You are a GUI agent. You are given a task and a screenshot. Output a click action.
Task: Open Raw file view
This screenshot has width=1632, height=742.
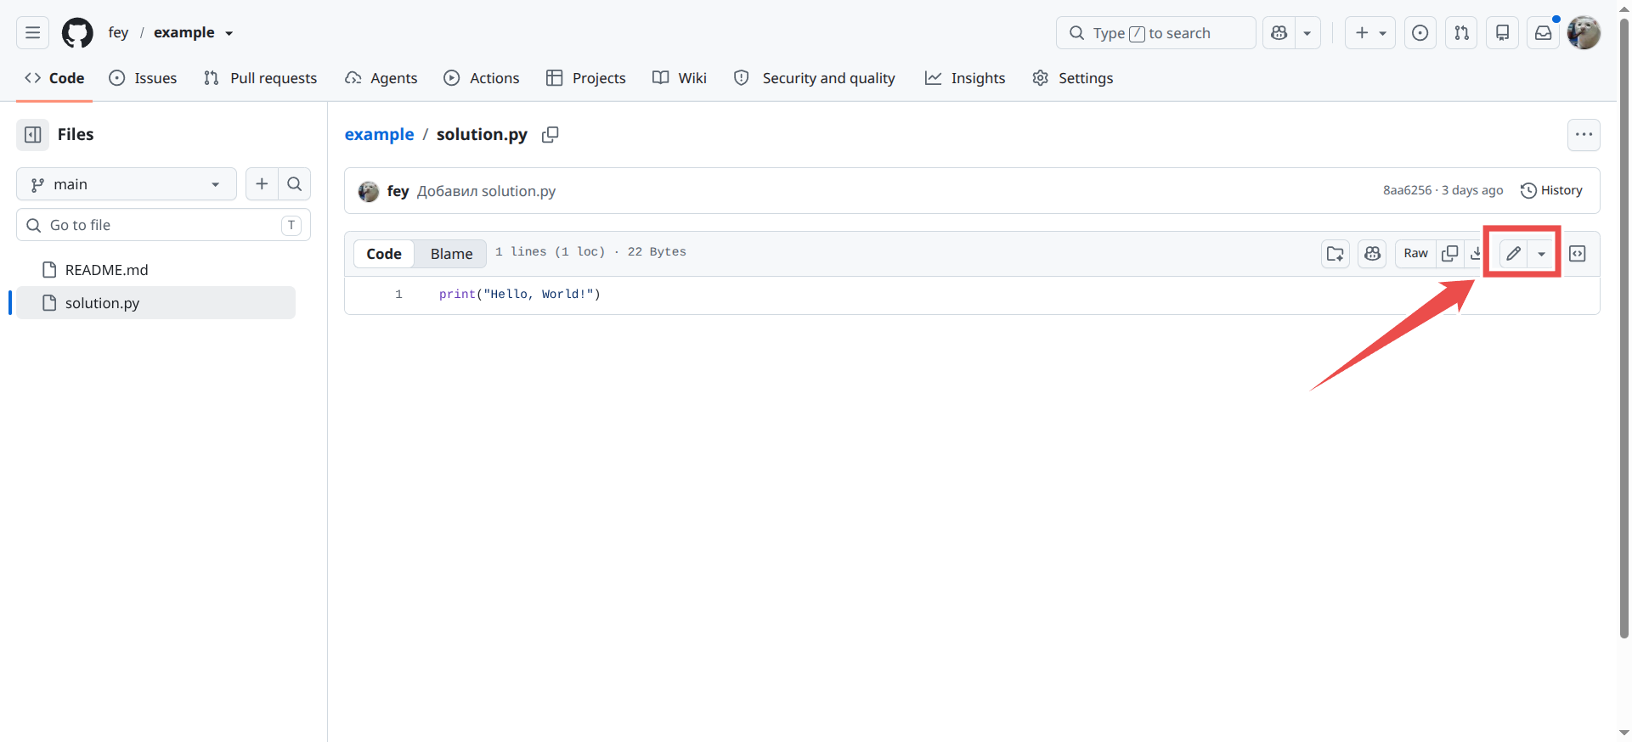[x=1415, y=254]
